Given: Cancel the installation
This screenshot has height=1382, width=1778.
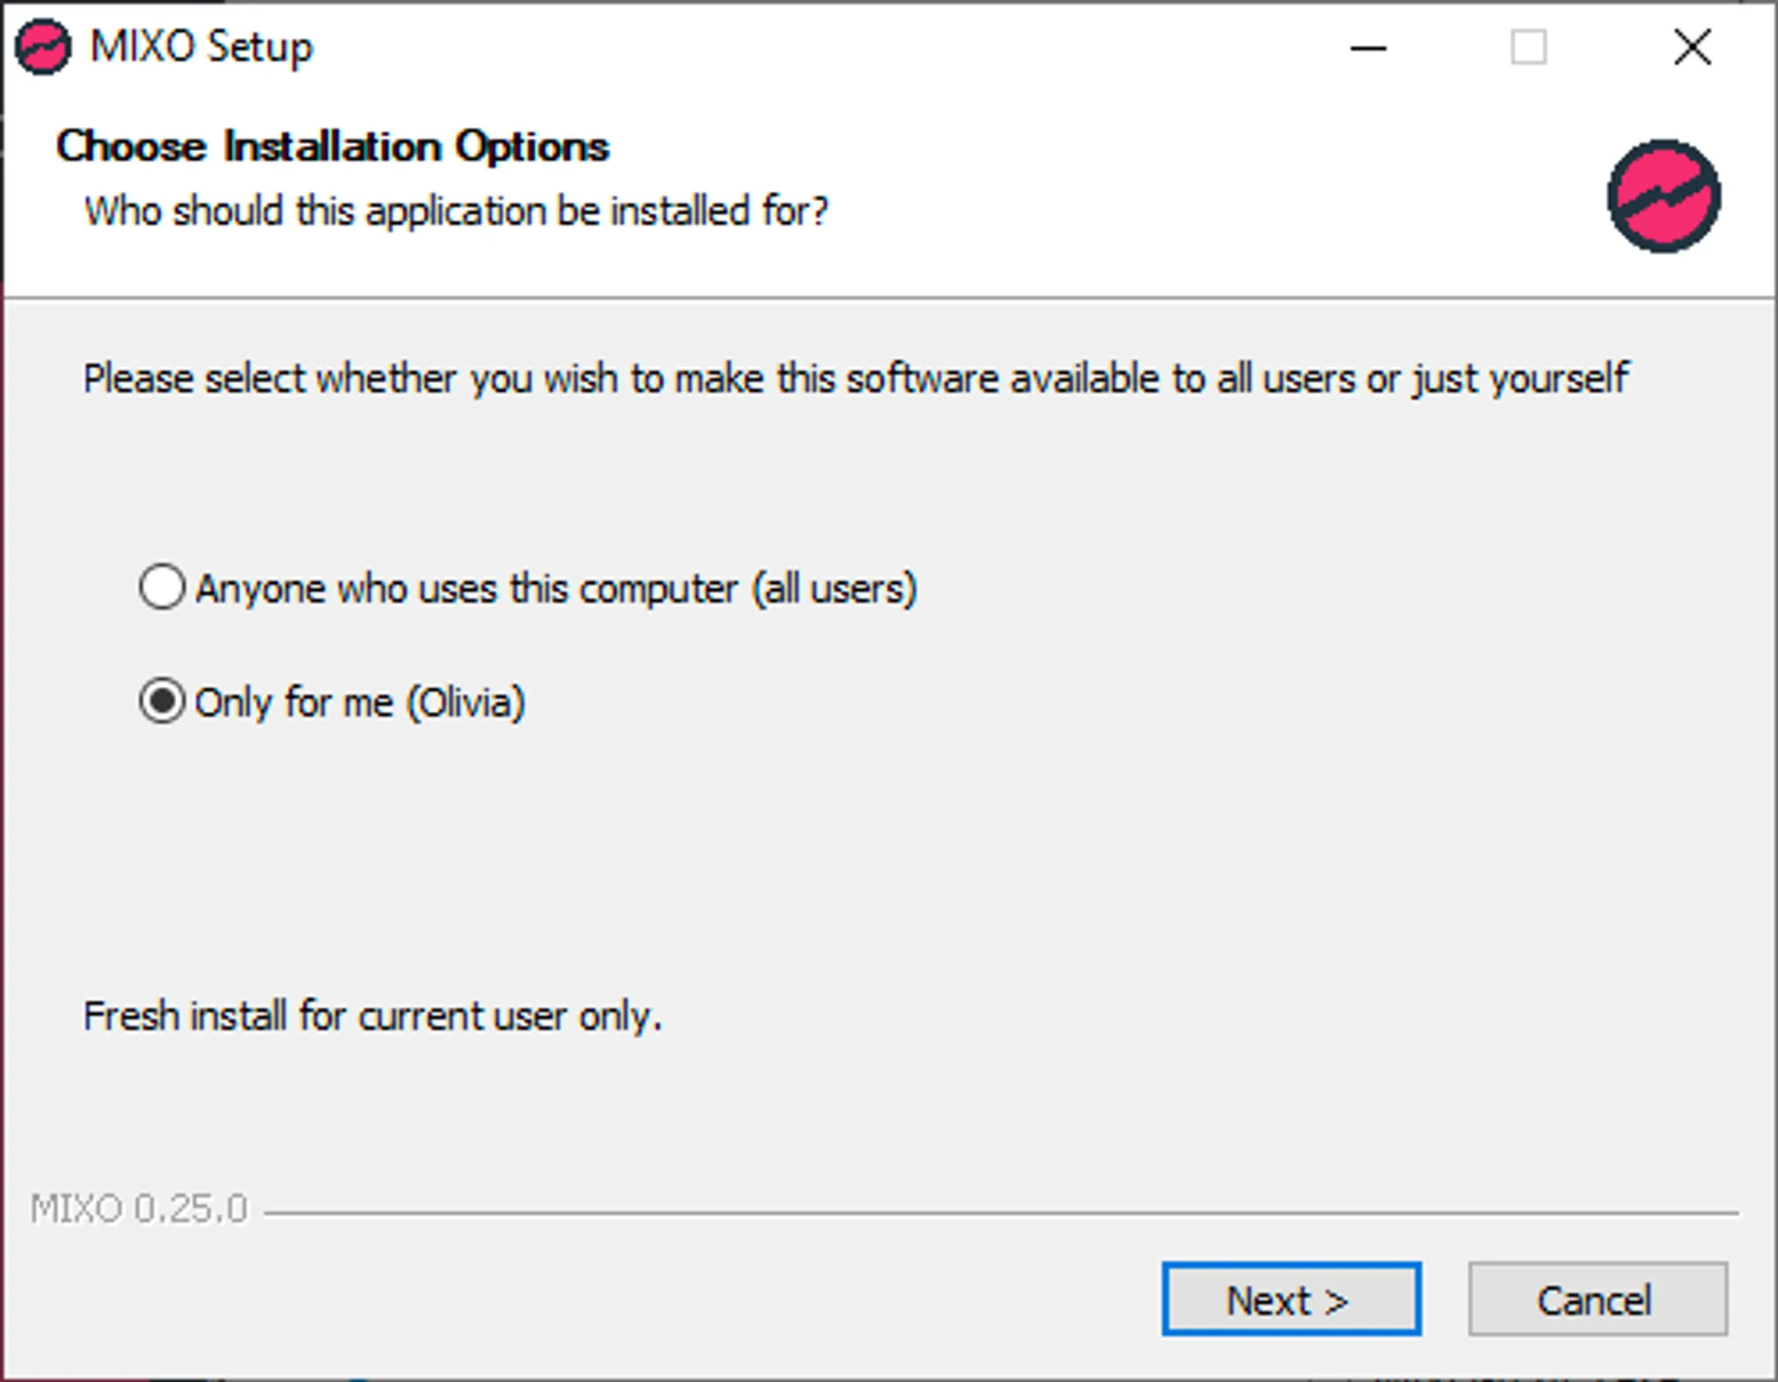Looking at the screenshot, I should 1598,1299.
